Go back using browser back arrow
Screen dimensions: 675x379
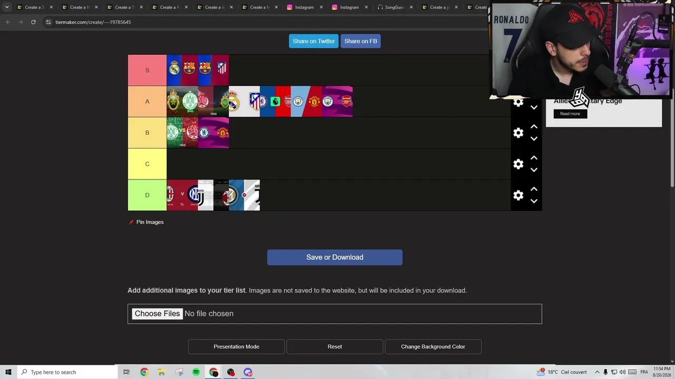pyautogui.click(x=8, y=22)
